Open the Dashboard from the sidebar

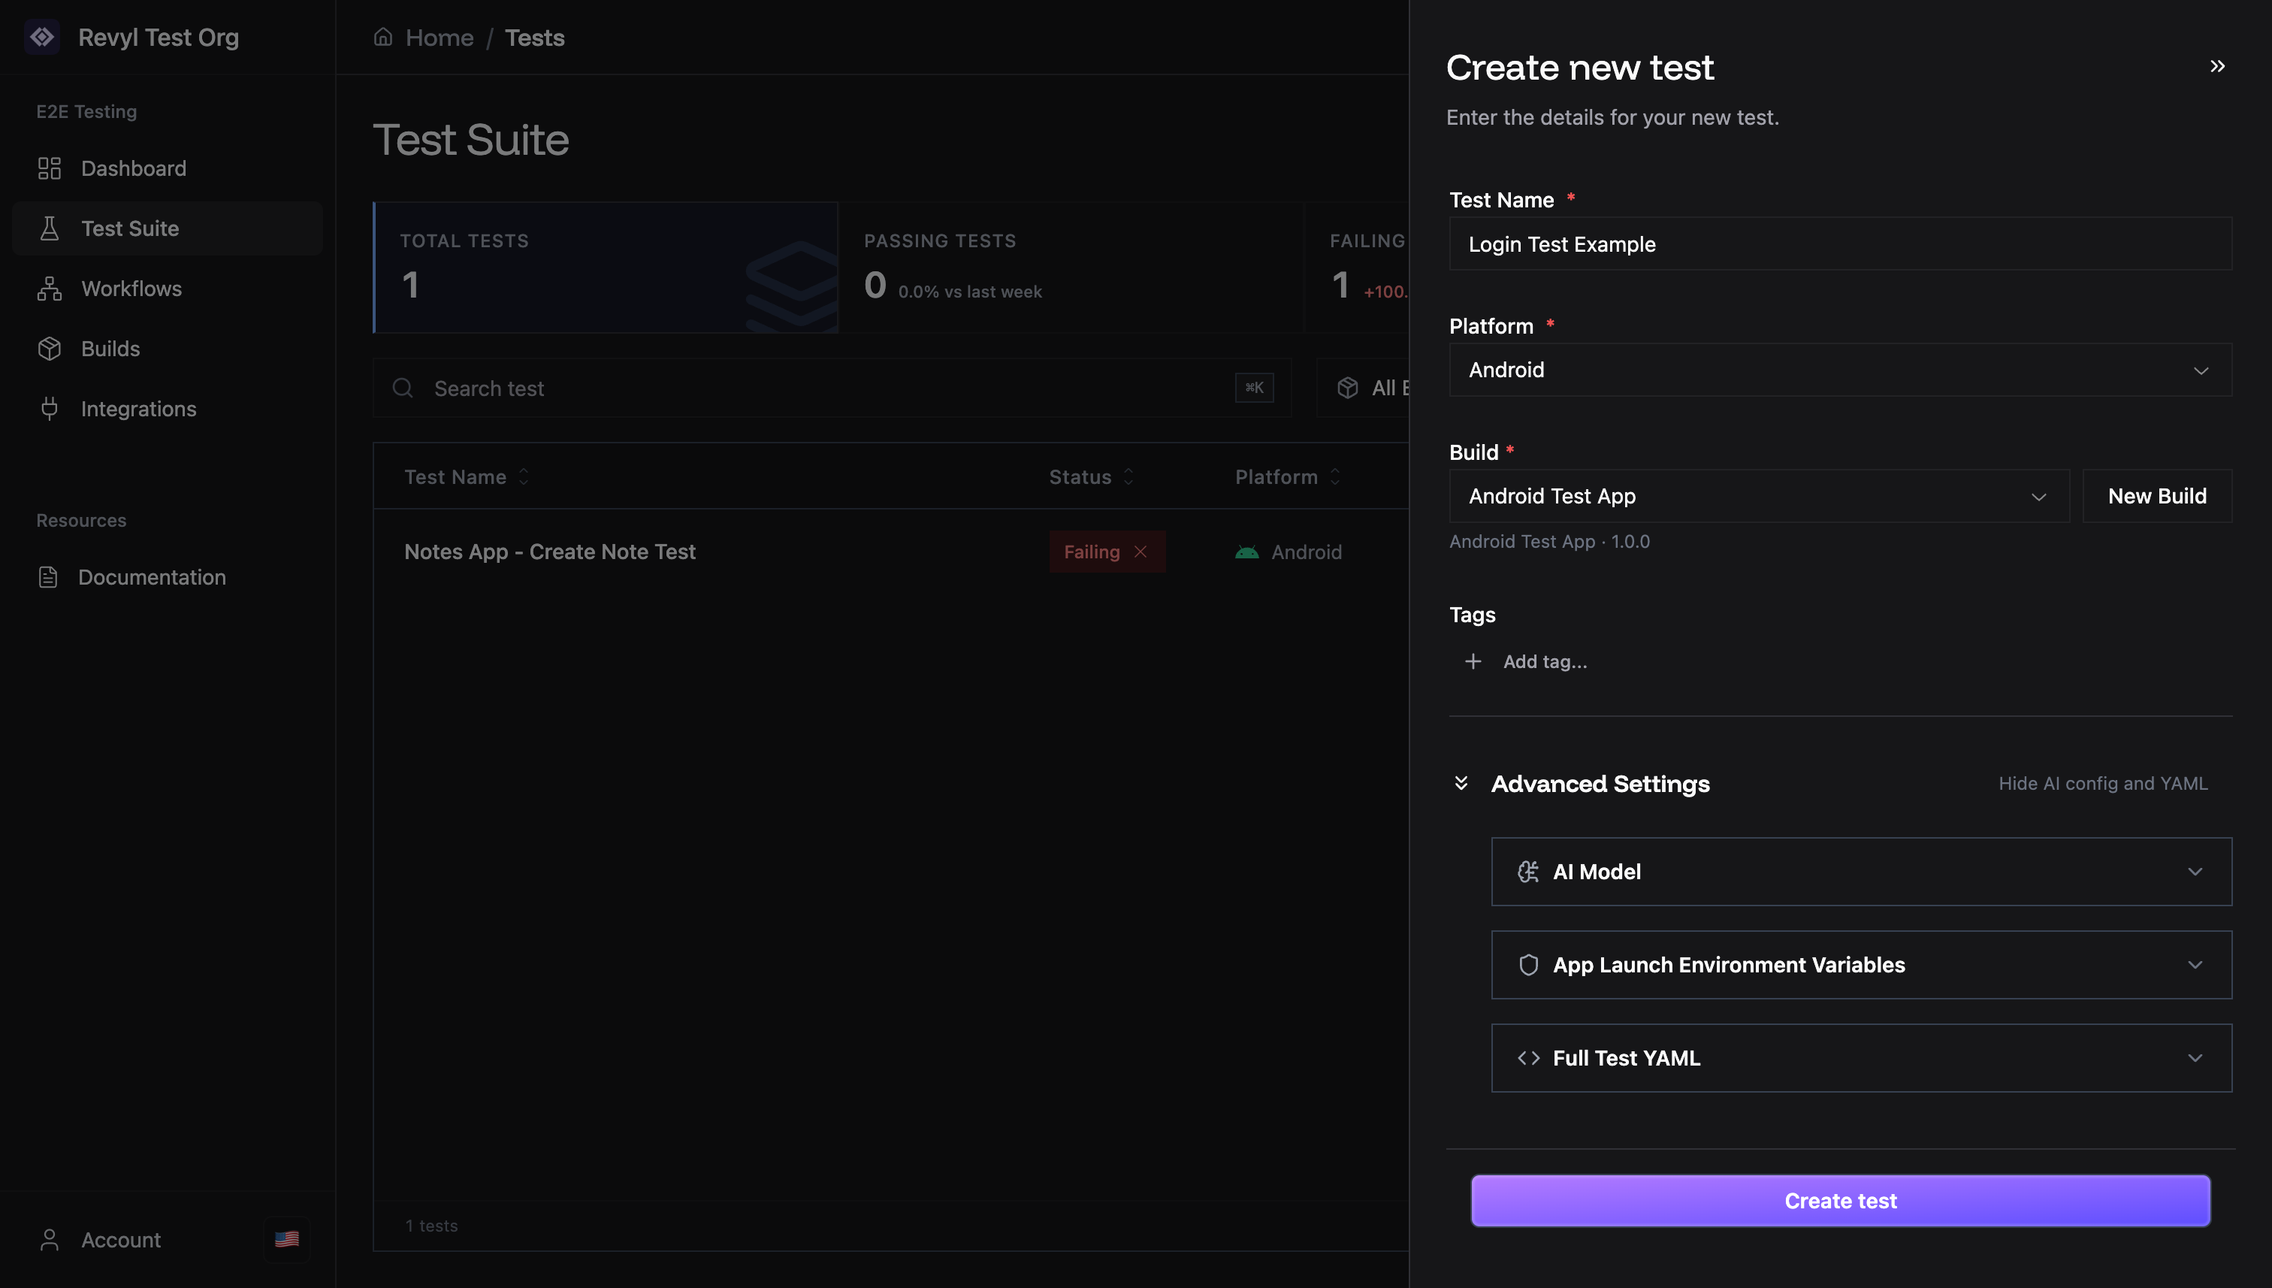[x=133, y=168]
